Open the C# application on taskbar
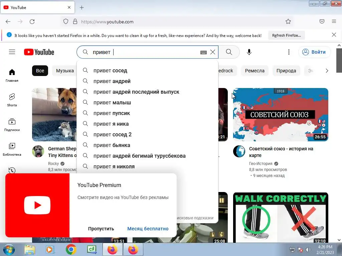Screen dimensions: 342x256 [92, 249]
